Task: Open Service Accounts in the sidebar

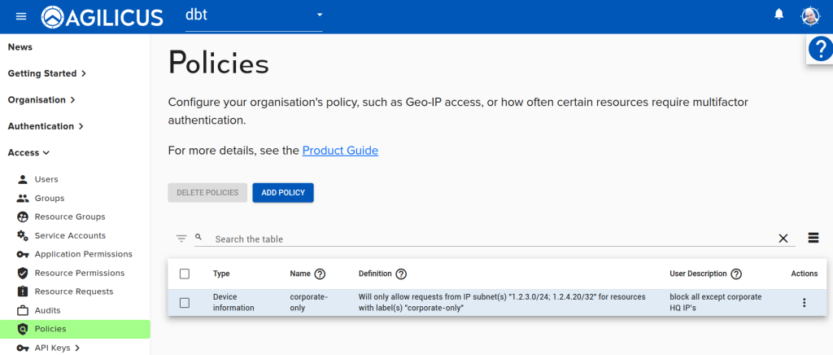Action: (70, 235)
